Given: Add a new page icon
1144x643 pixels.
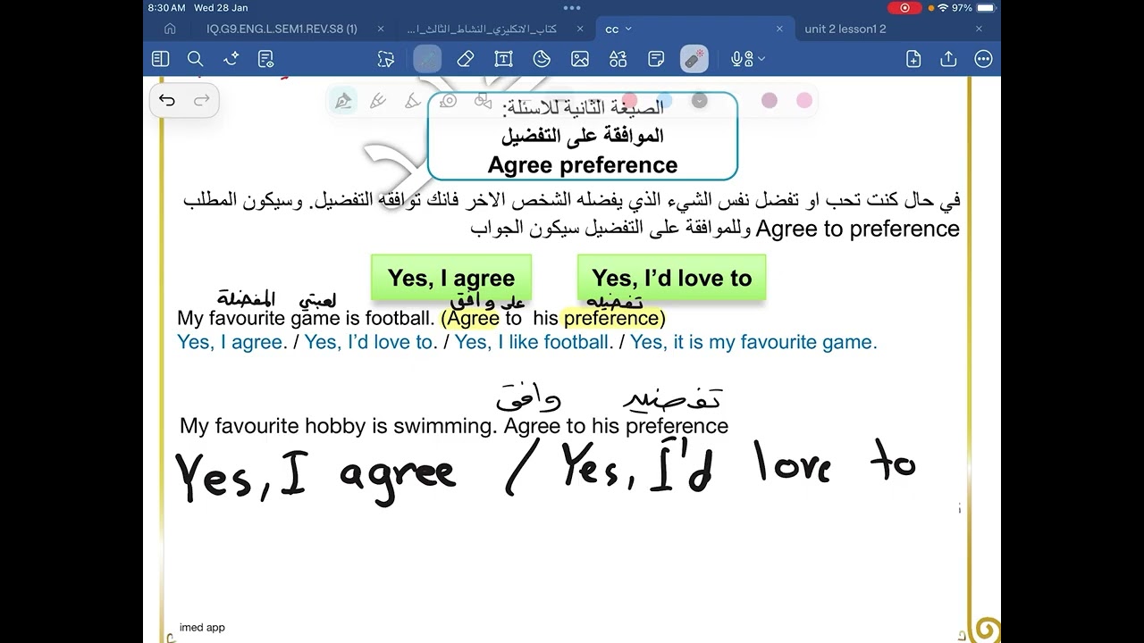Looking at the screenshot, I should pos(913,59).
